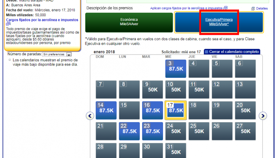The width and height of the screenshot is (277, 158).
Task: Click 'A: Buenos Aires Area' text
Action: (23, 5)
